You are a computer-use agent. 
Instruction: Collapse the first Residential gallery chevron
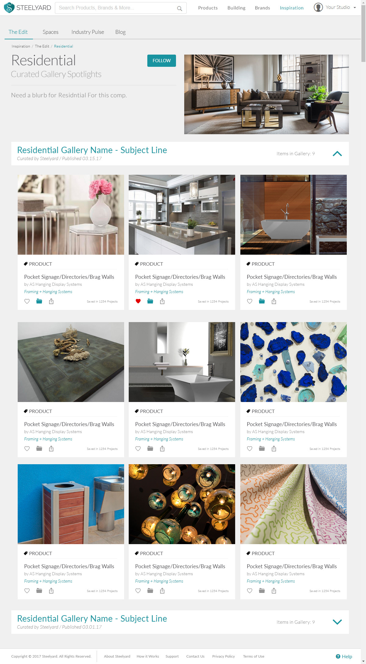tap(337, 154)
